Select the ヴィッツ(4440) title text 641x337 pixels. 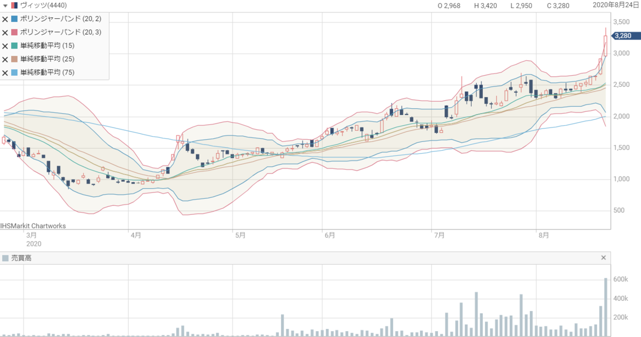(x=43, y=5)
